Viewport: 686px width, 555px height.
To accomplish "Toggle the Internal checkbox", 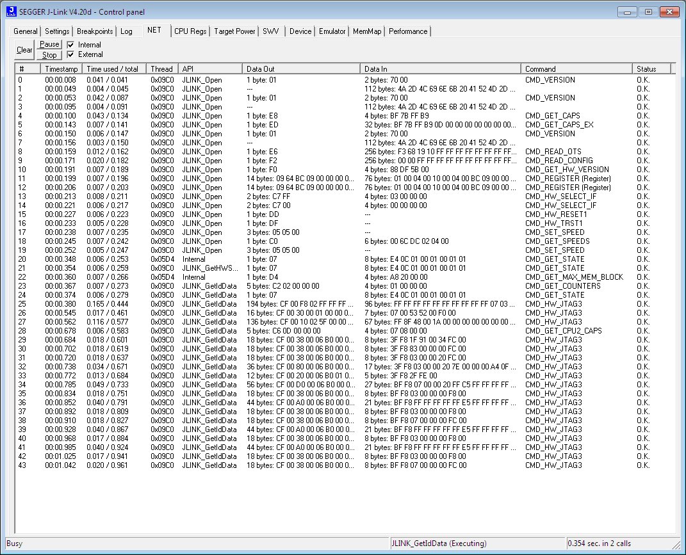I will 70,45.
